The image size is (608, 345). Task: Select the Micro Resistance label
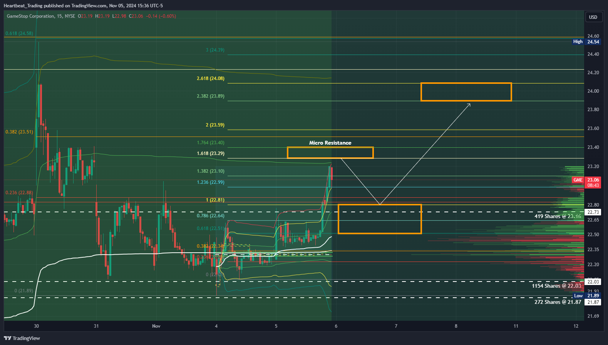[330, 143]
